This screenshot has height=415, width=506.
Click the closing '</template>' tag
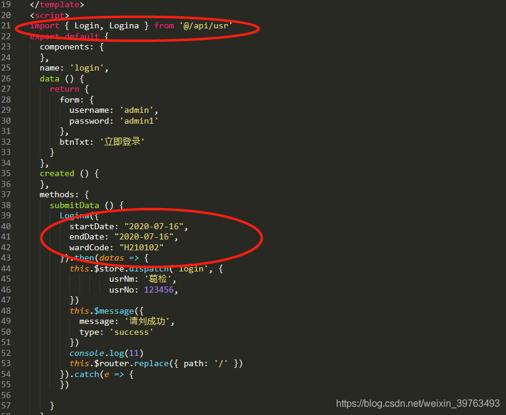pyautogui.click(x=57, y=5)
